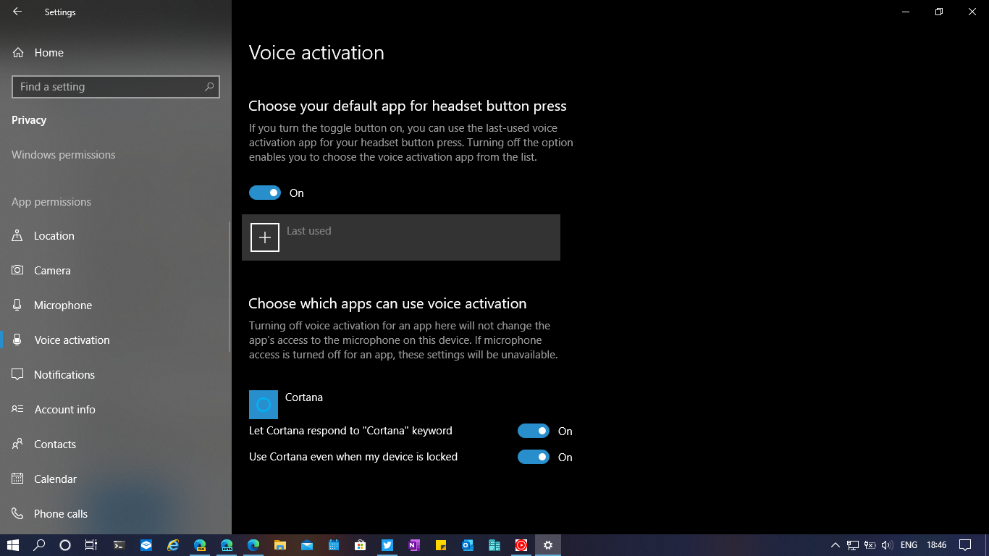The image size is (989, 556).
Task: Open Notifications permissions
Action: click(x=116, y=375)
